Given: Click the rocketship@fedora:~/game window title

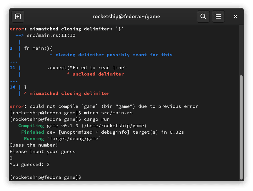Looking at the screenshot, I should [126, 17].
